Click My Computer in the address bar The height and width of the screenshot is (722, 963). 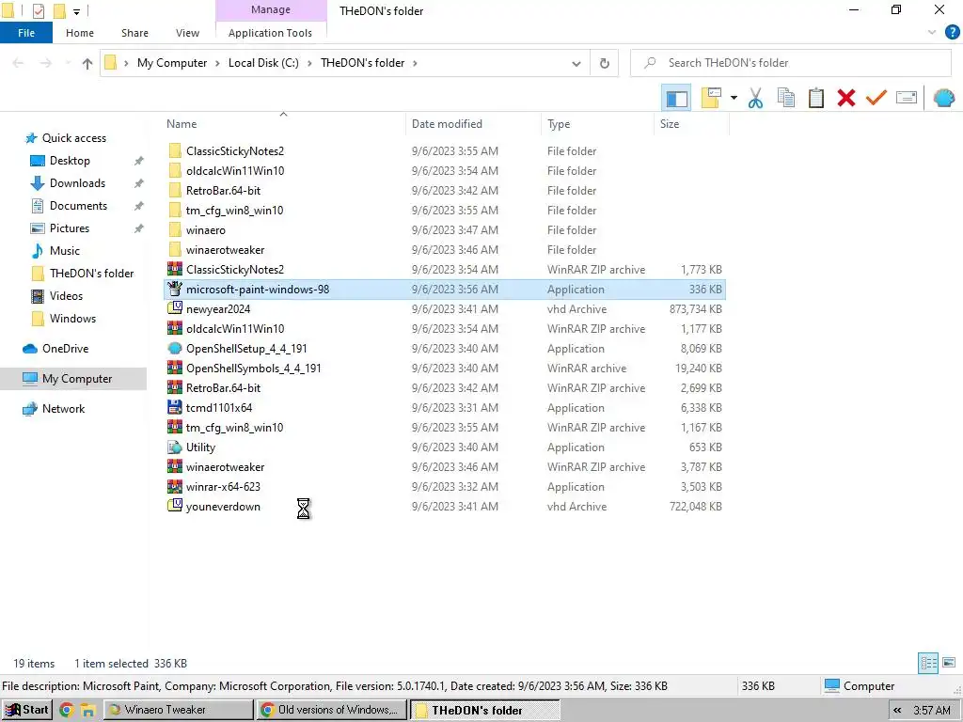(x=172, y=63)
